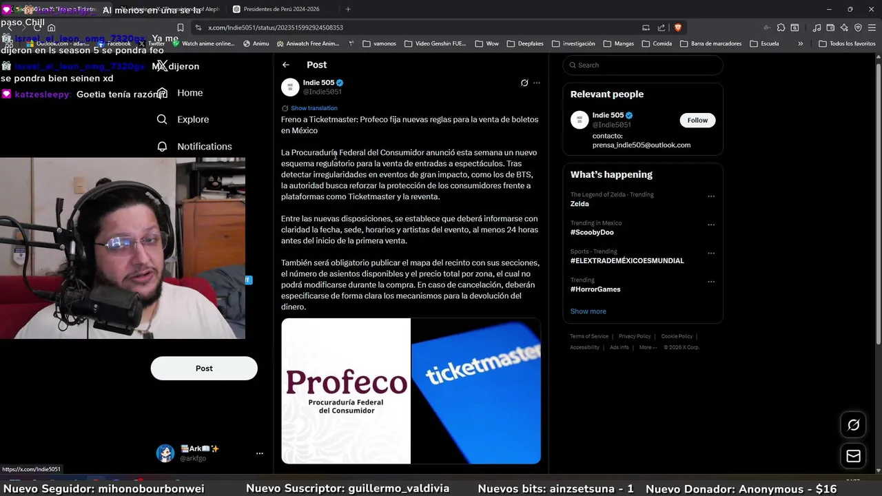
Task: Open more options for Zelda trend
Action: pyautogui.click(x=711, y=196)
